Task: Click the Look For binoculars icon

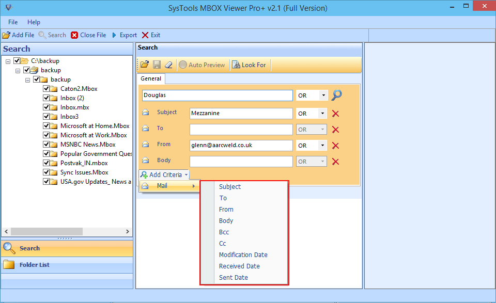Action: [x=236, y=65]
